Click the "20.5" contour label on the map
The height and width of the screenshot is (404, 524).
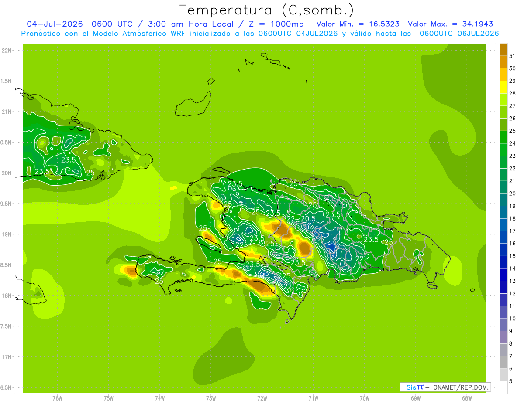tap(308, 218)
